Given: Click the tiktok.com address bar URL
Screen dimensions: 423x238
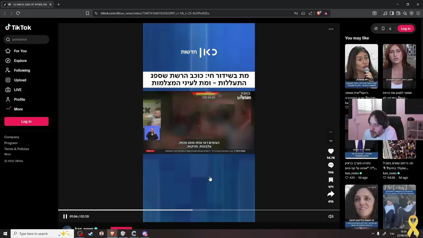Looking at the screenshot, I should 155,13.
